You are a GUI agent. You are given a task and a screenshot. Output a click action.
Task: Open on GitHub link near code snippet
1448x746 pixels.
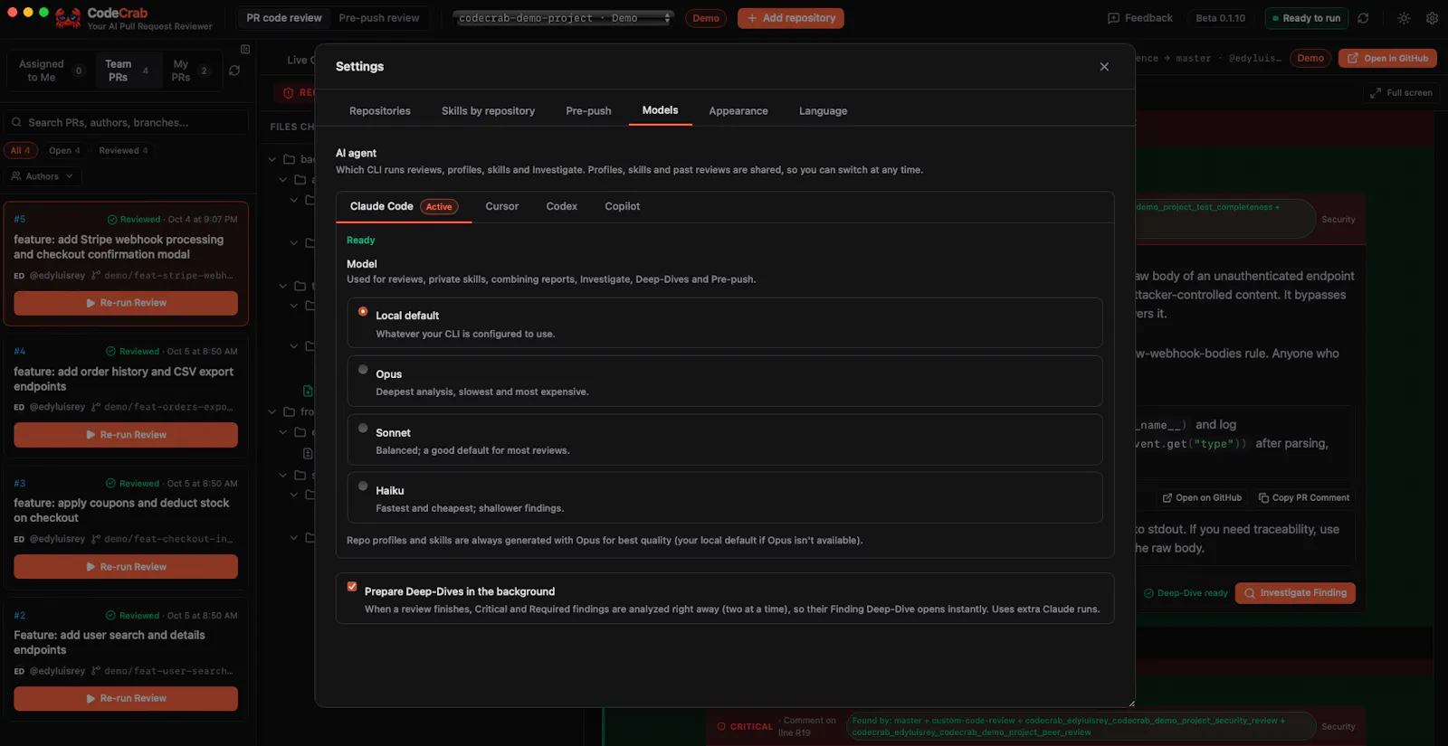click(1202, 498)
